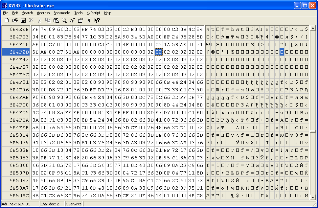Open the Edit menu
318x208 pixels.
click(15, 13)
